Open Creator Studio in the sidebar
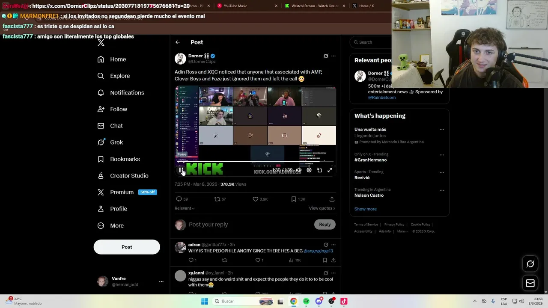The image size is (548, 308). click(x=123, y=176)
